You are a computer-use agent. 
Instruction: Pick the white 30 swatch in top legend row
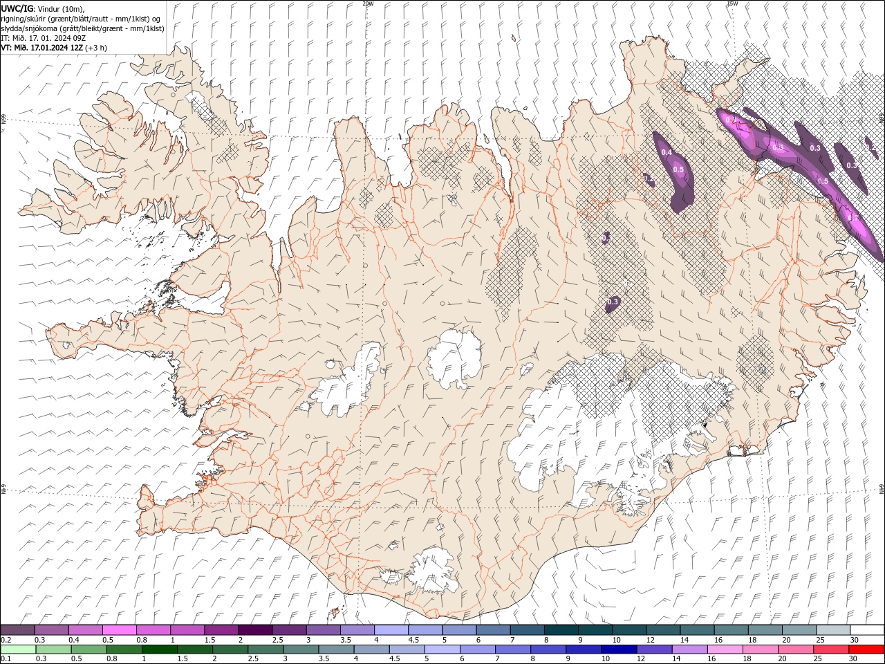tap(867, 630)
